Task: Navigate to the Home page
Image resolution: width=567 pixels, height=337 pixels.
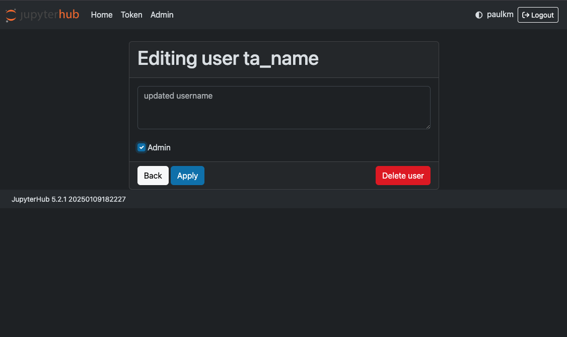Action: (101, 15)
